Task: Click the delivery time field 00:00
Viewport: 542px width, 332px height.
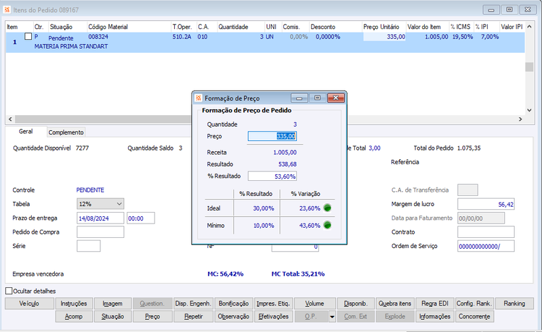Action: click(x=141, y=218)
